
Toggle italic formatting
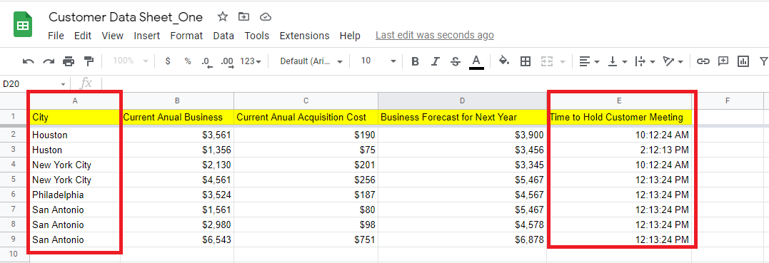point(436,61)
